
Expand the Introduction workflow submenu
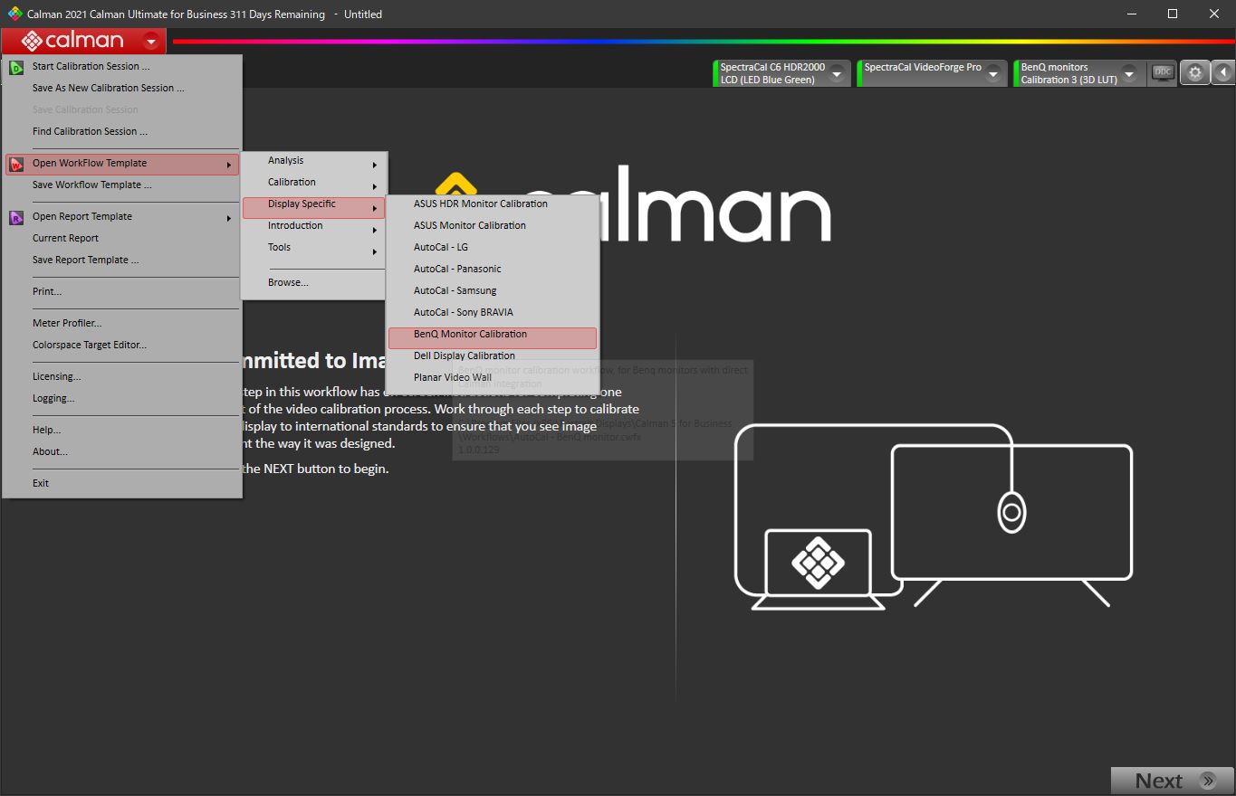point(313,225)
